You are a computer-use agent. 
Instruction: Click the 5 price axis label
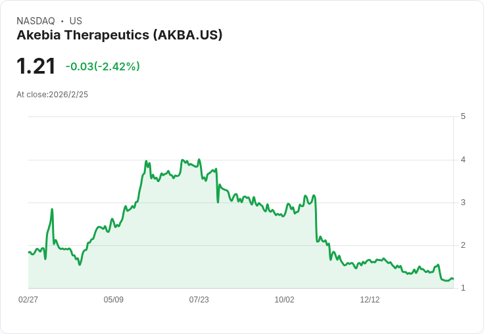(463, 116)
